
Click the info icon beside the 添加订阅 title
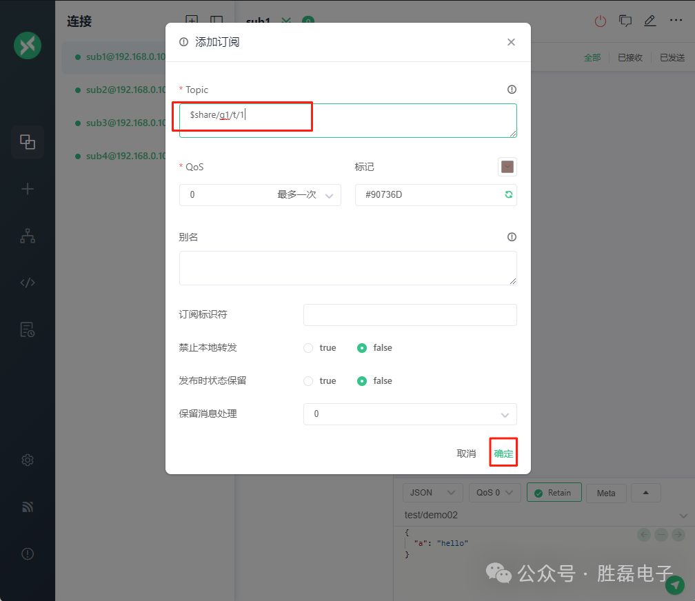tap(183, 42)
